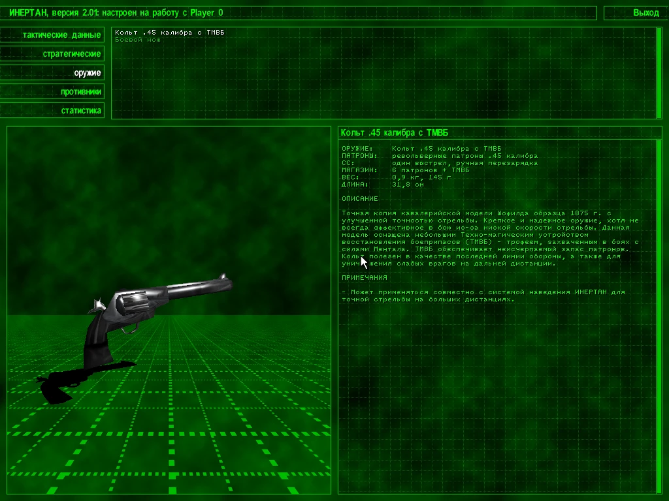Click the ПАТРОНЫ stat label
The width and height of the screenshot is (669, 501).
(359, 156)
